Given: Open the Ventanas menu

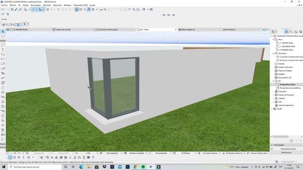Looking at the screenshot, I should (67, 5).
